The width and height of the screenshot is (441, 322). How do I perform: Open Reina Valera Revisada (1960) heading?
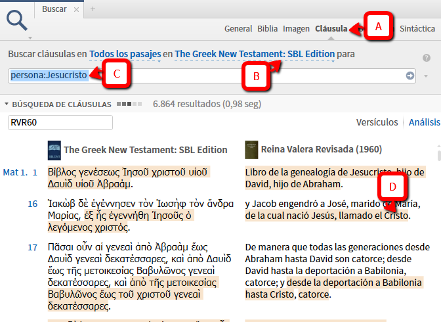pyautogui.click(x=322, y=149)
